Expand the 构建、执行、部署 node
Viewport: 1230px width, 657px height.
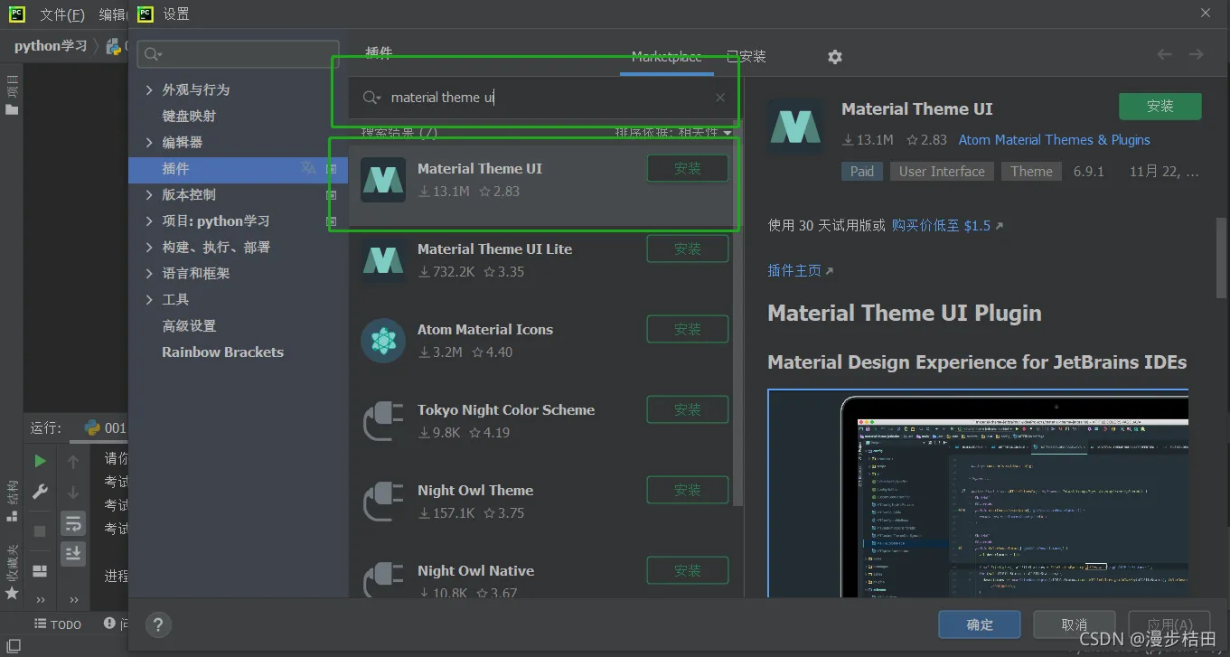click(149, 248)
